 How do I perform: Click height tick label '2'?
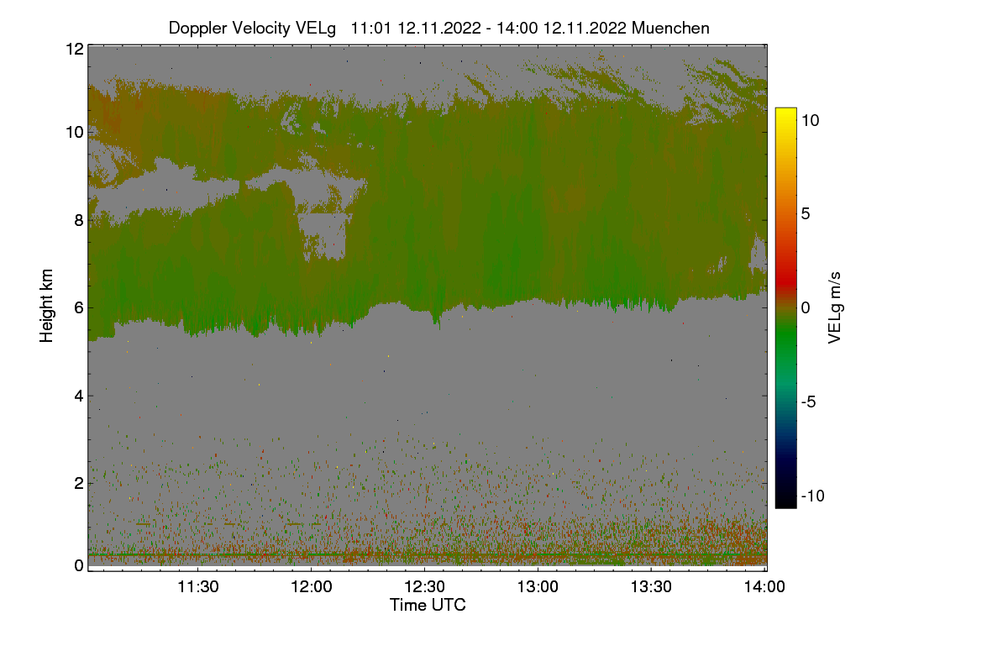[x=78, y=482]
